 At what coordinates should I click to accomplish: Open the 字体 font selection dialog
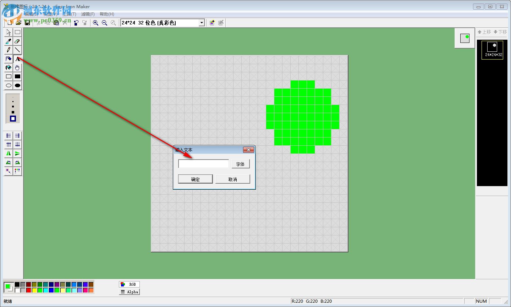click(x=241, y=164)
